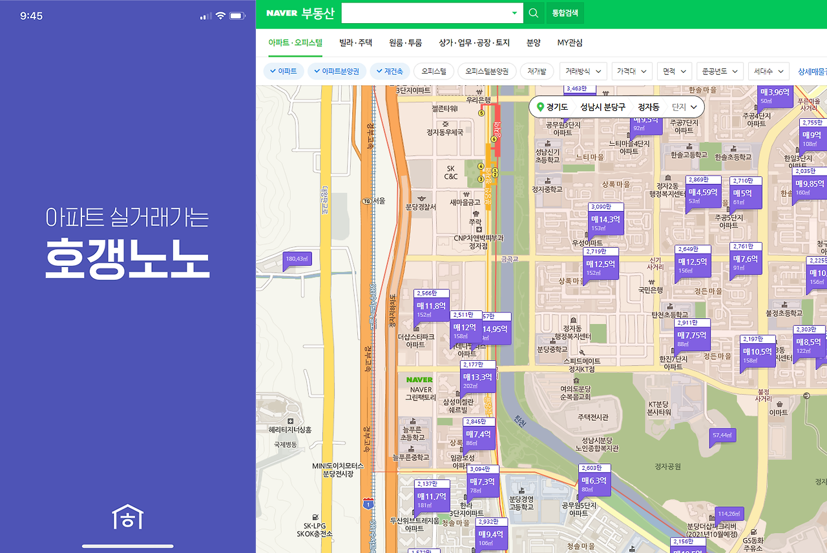The width and height of the screenshot is (827, 553).
Task: Select the 매 4.59억 53㎡ price marker
Action: (x=703, y=192)
